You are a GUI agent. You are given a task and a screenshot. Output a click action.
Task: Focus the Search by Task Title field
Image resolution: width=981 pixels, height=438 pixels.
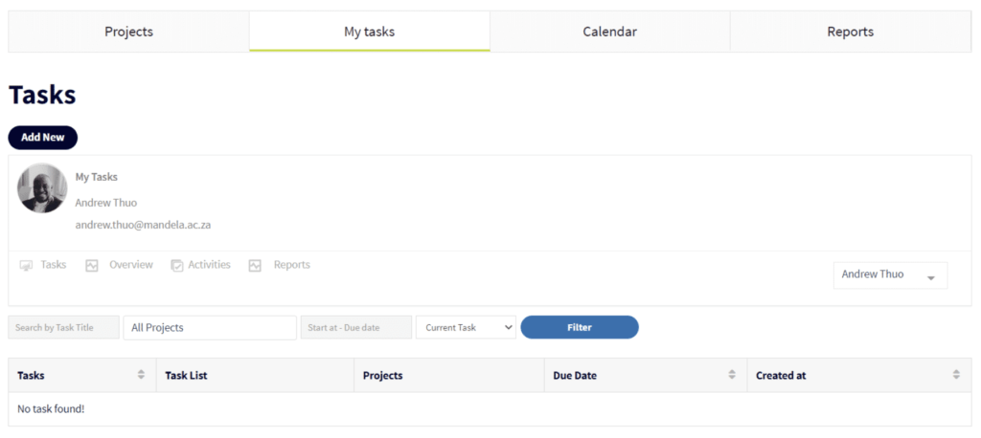click(x=63, y=327)
